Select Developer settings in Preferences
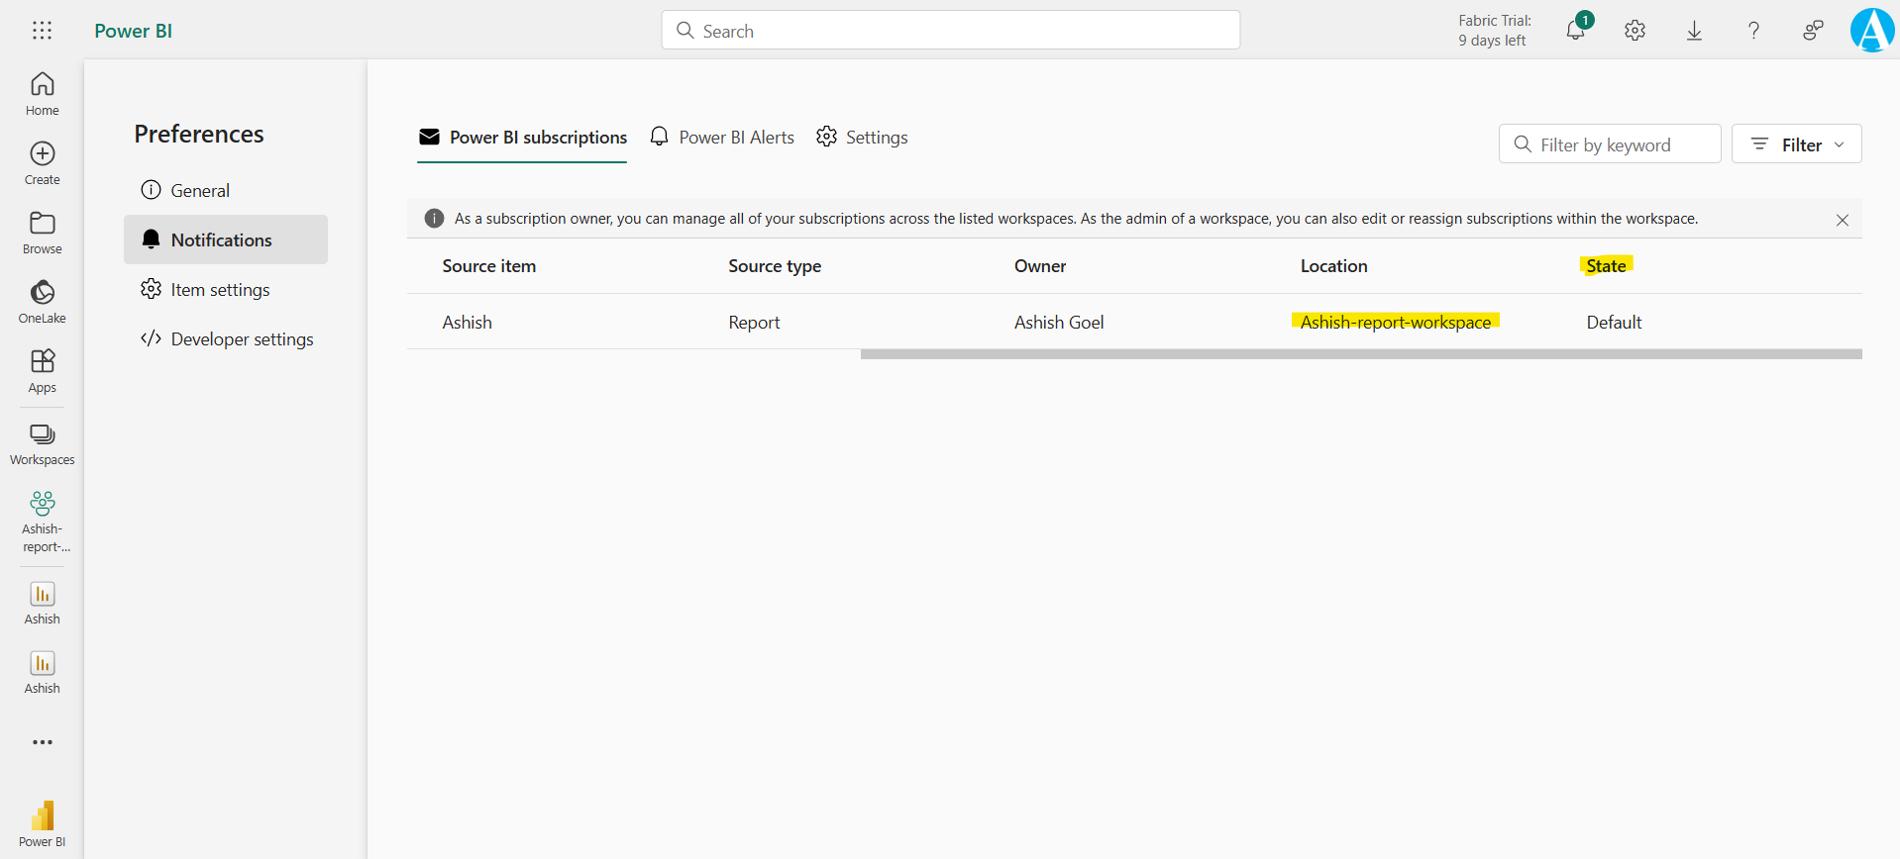Image resolution: width=1900 pixels, height=859 pixels. tap(227, 339)
